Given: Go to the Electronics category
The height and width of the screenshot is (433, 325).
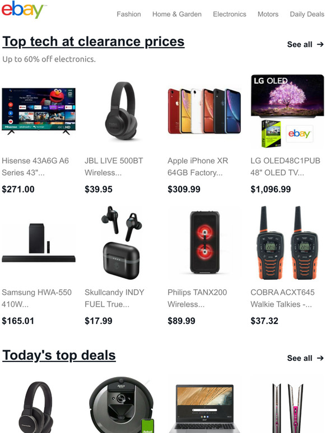Looking at the screenshot, I should click(229, 14).
